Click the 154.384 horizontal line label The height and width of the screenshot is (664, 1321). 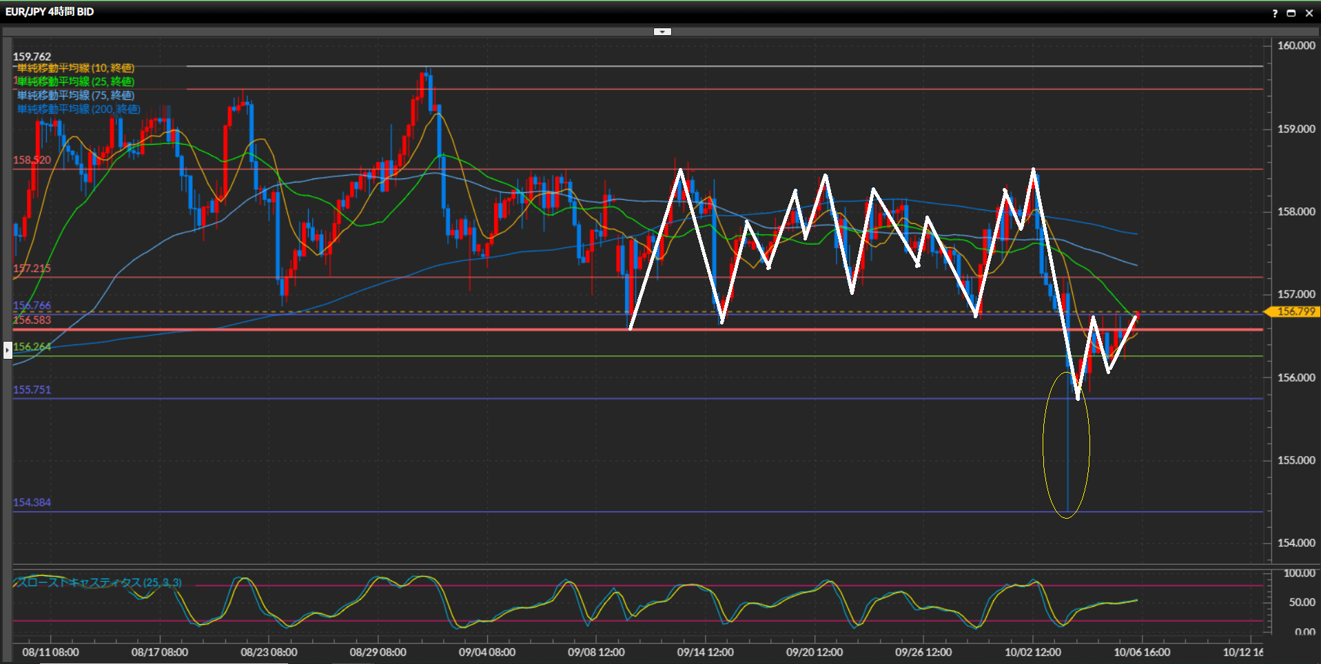[x=32, y=503]
